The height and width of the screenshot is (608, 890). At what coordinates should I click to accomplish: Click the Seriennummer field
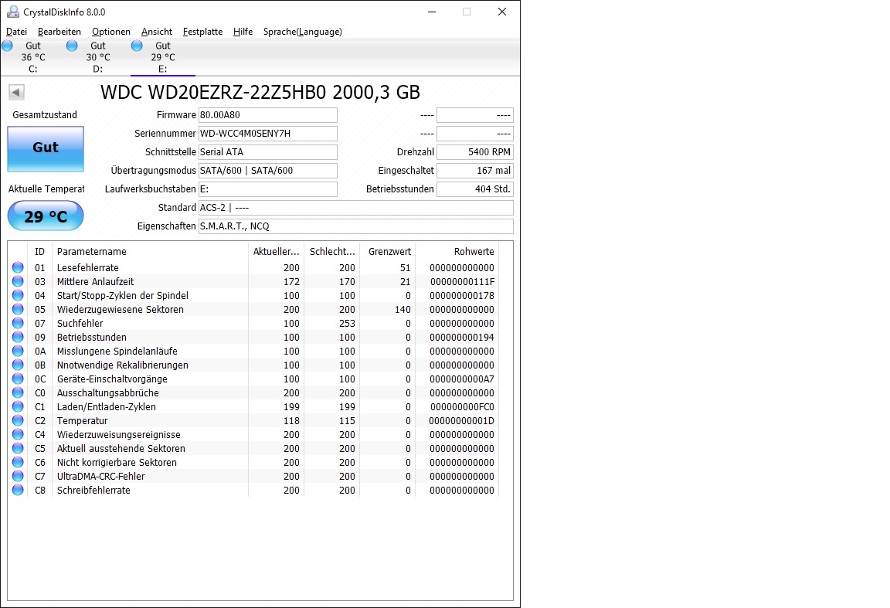click(268, 134)
